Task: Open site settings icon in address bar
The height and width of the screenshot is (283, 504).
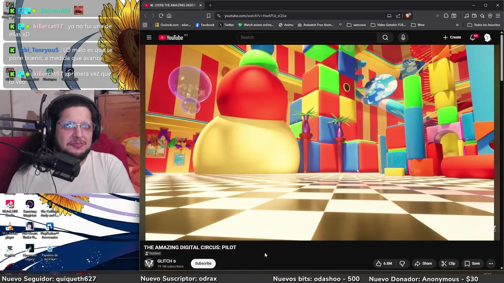Action: [x=219, y=16]
